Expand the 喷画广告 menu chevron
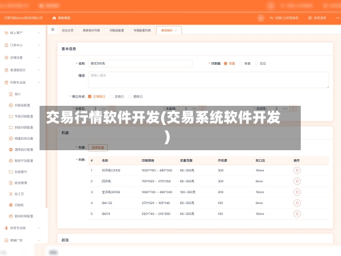Image resolution: width=341 pixels, height=256 pixels. (x=39, y=240)
